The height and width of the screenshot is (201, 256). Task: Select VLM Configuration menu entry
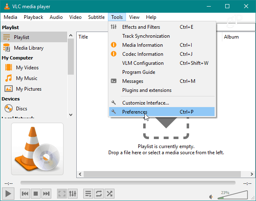(x=162, y=63)
